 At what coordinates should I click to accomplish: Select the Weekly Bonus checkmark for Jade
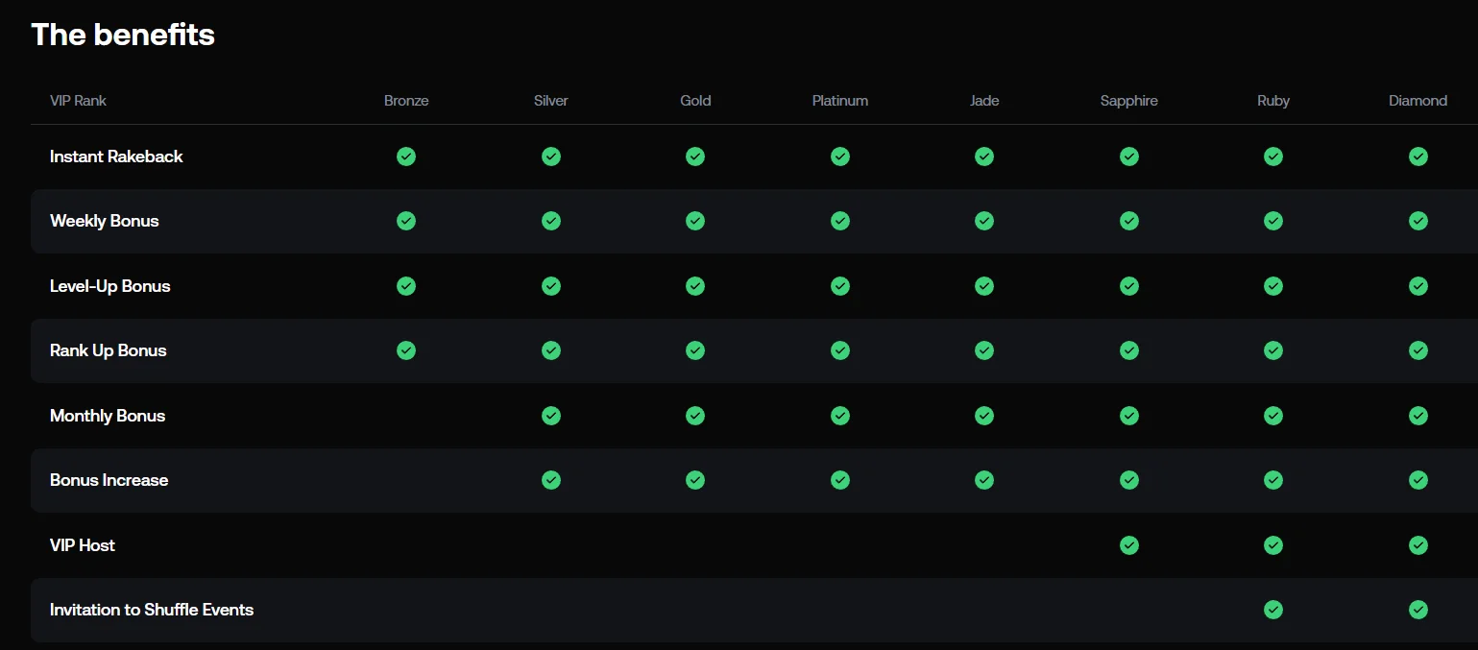point(984,221)
